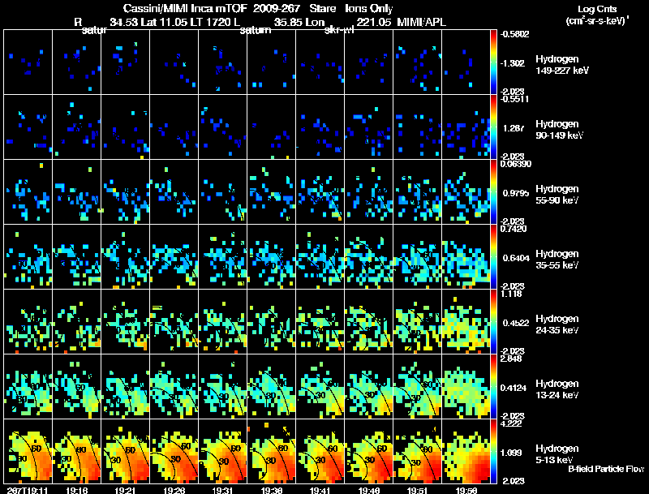Open the Hydrogen 35-55 keV panel at 19:51
Viewport: 649px width, 494px height.
click(417, 257)
